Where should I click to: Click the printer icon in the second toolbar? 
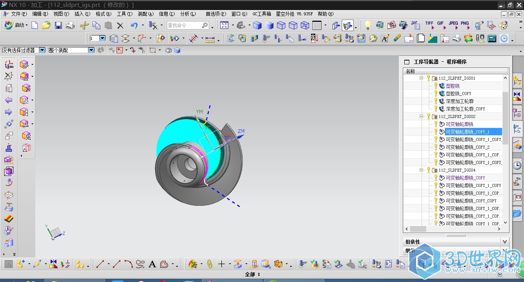pyautogui.click(x=456, y=38)
